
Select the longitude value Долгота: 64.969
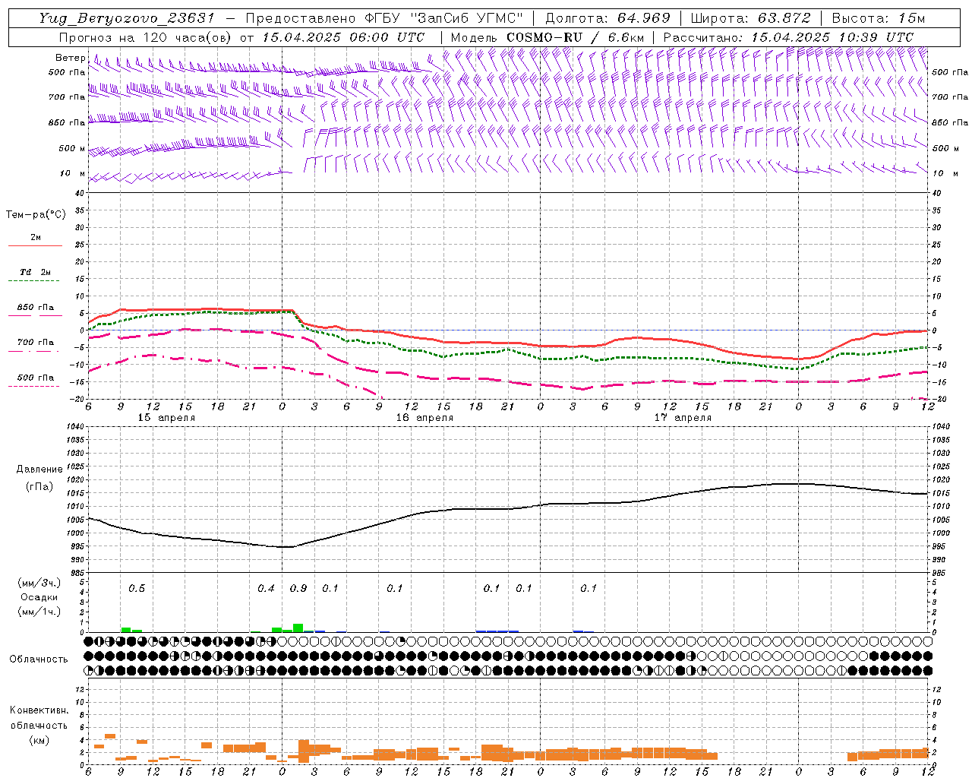[x=607, y=18]
